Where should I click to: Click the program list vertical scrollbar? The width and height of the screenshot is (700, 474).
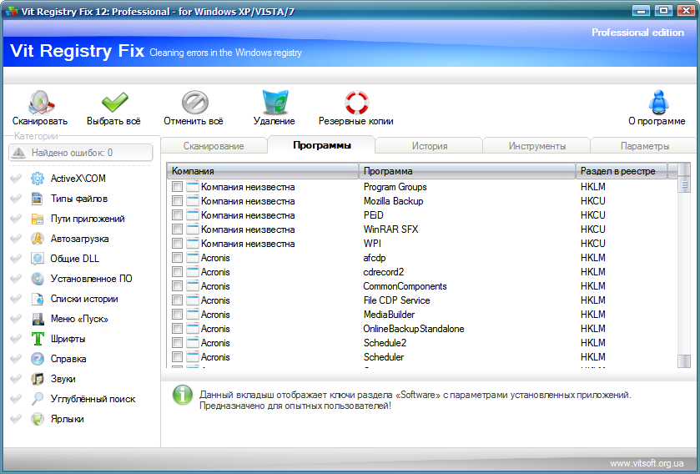[x=684, y=267]
